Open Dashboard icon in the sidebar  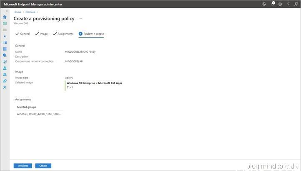coord(5,24)
